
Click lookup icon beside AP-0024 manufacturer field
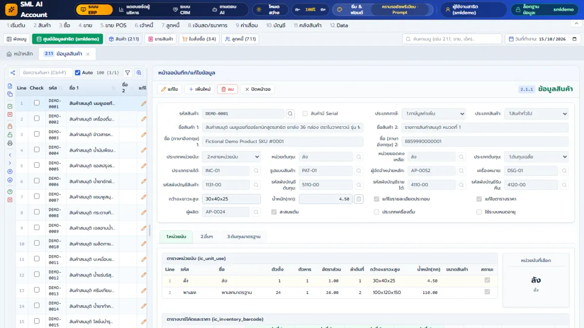click(x=256, y=212)
